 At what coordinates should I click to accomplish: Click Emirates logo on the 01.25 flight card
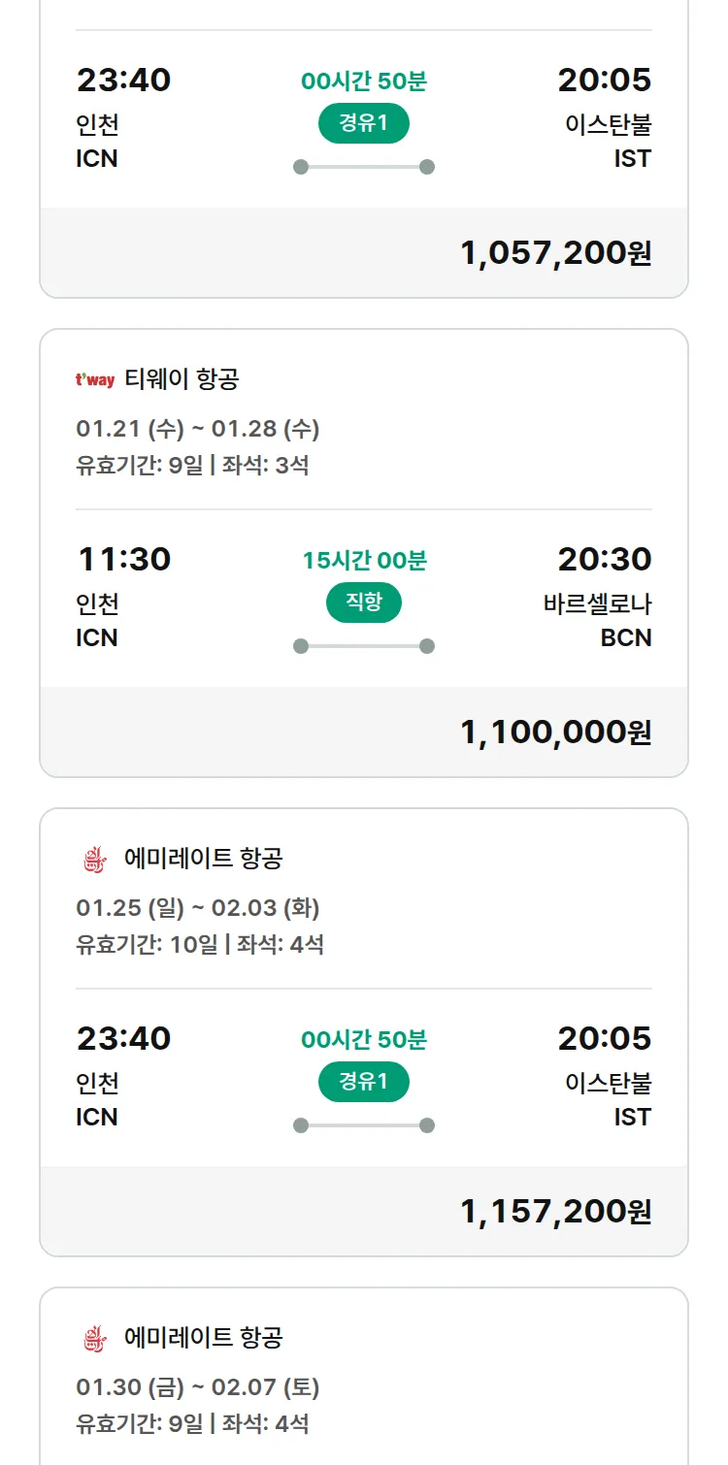[94, 859]
